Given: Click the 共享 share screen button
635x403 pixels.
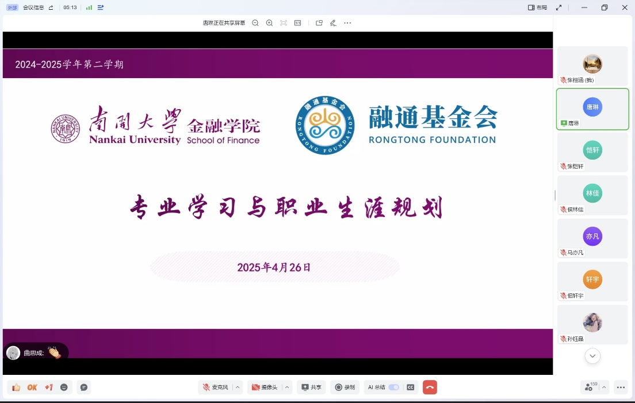Looking at the screenshot, I should point(312,387).
